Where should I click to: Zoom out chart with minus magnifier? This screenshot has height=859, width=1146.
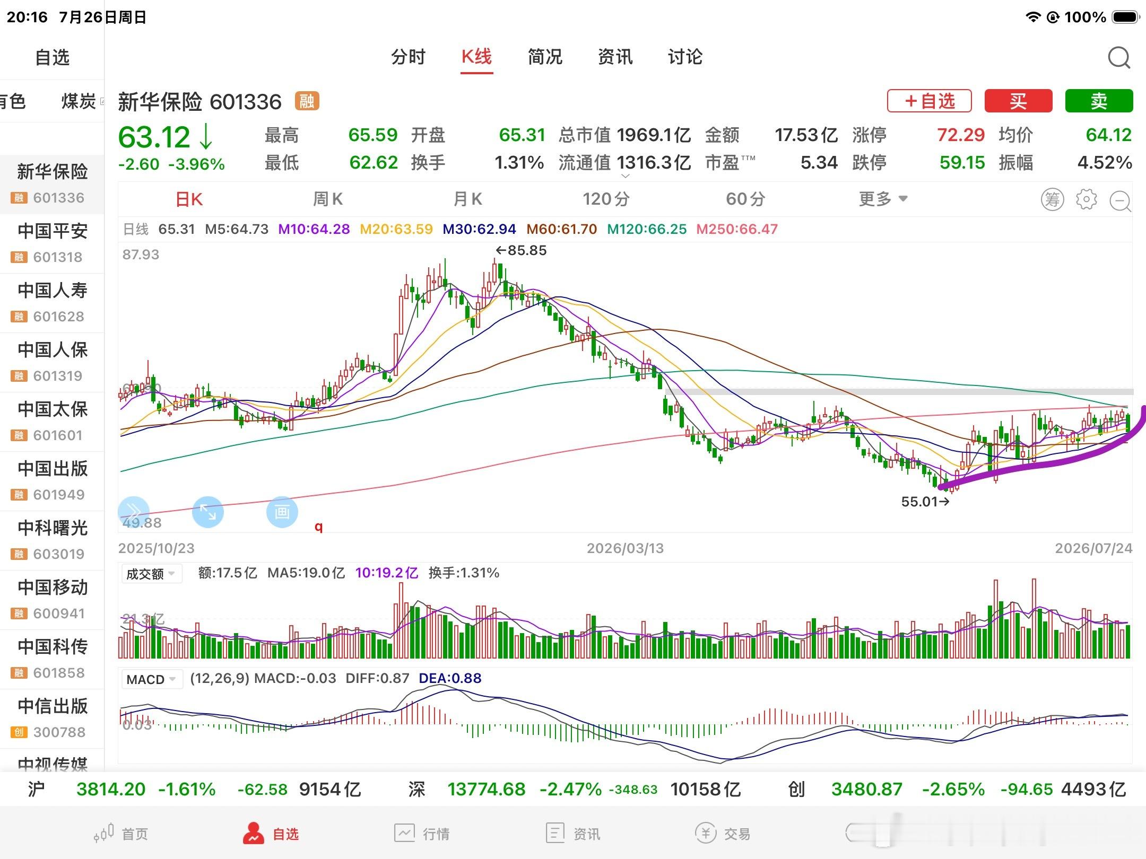1121,201
